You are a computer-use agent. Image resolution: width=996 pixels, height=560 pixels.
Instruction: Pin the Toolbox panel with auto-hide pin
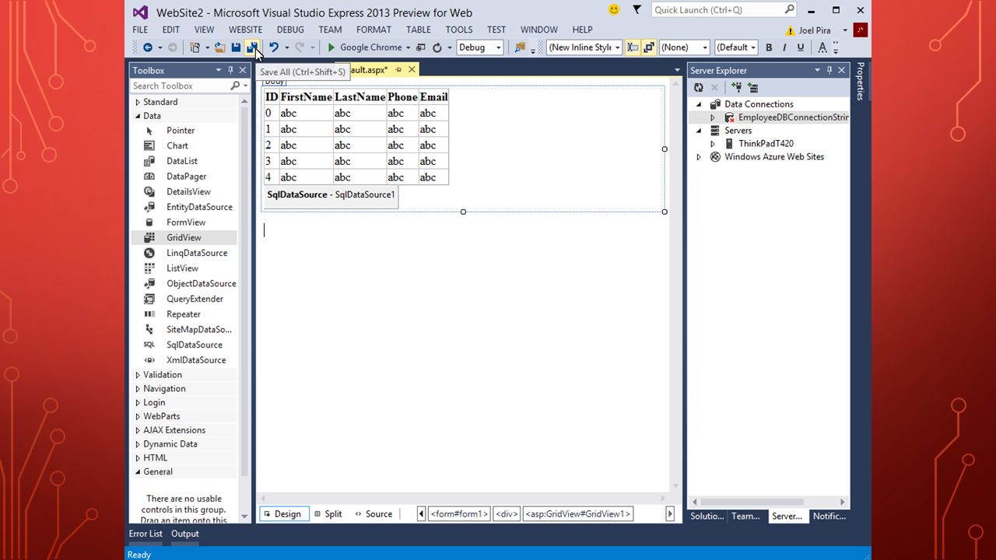[230, 70]
